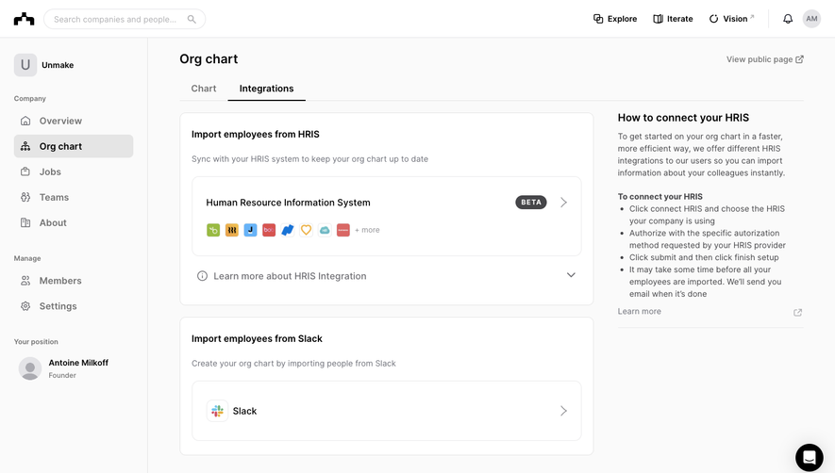Open the notifications bell
Screen dimensions: 835x473
pyautogui.click(x=788, y=19)
